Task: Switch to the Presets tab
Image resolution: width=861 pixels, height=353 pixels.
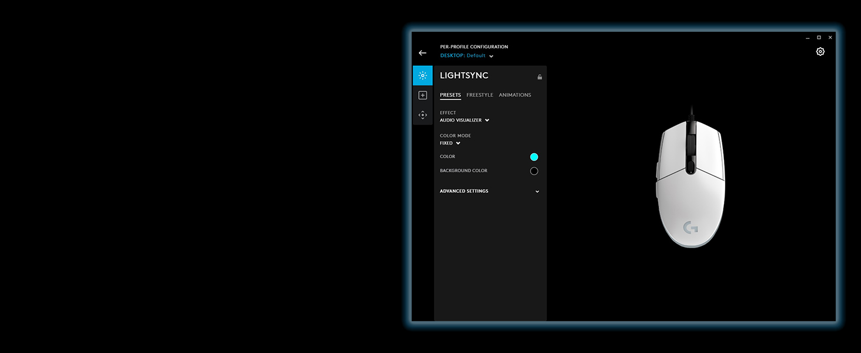Action: (x=450, y=95)
